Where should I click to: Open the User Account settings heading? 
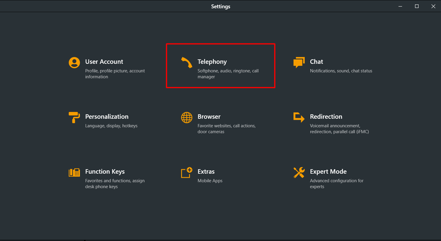[104, 62]
